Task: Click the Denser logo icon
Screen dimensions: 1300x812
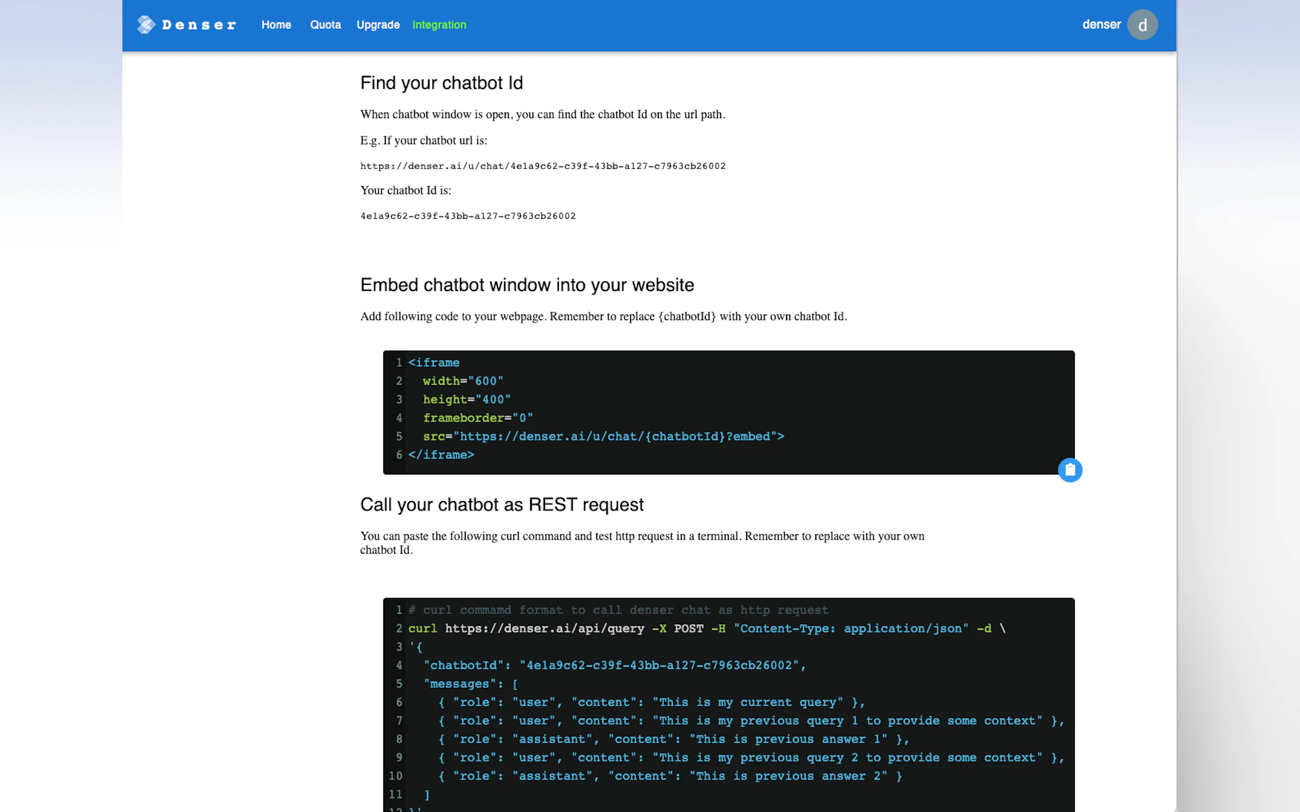Action: (x=146, y=25)
